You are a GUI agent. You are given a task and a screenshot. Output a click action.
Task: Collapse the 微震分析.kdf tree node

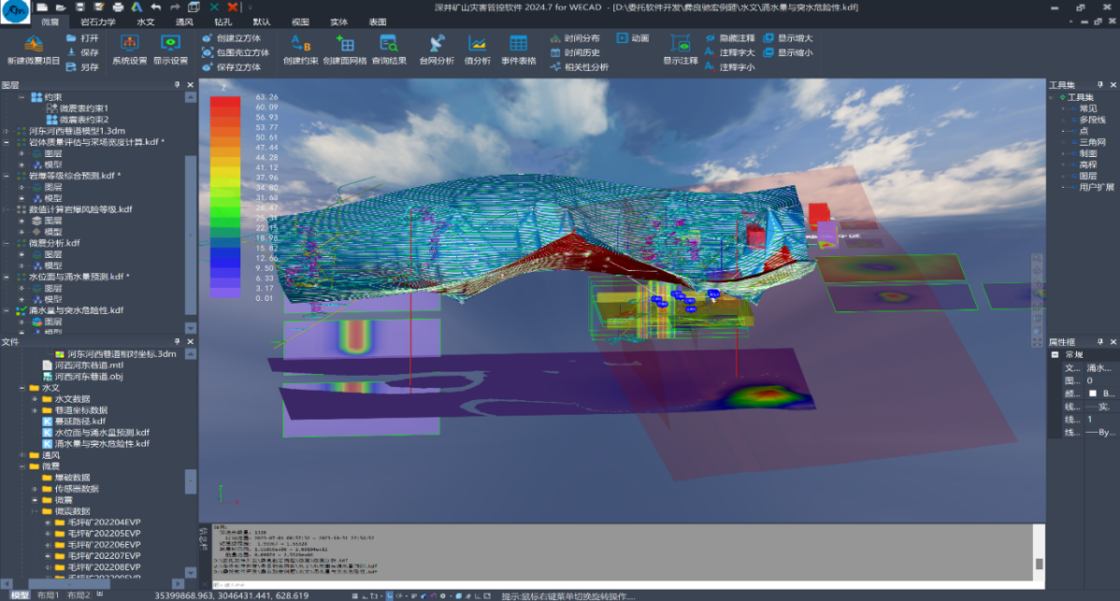tap(7, 243)
